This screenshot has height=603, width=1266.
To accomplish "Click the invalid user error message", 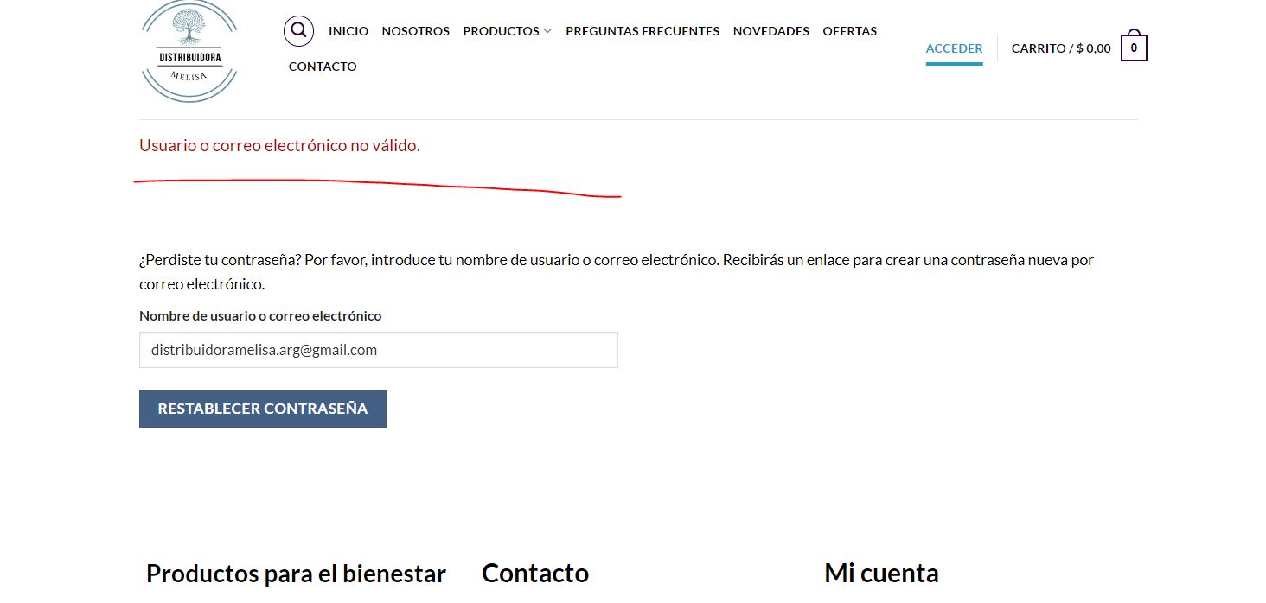I will pos(279,145).
